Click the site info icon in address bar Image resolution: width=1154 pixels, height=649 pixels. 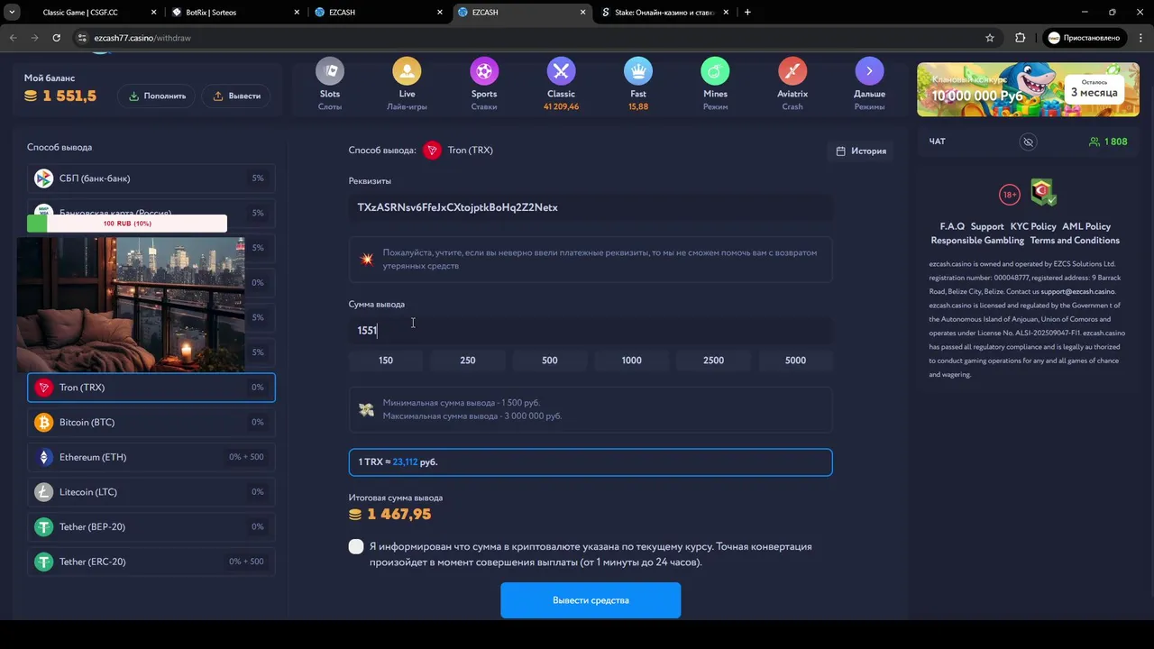tap(81, 38)
